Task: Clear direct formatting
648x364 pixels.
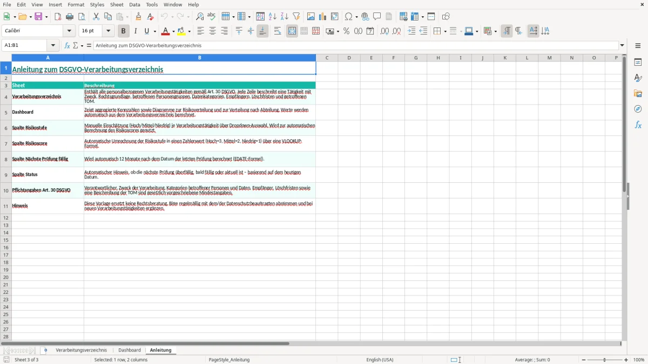Action: point(151,17)
